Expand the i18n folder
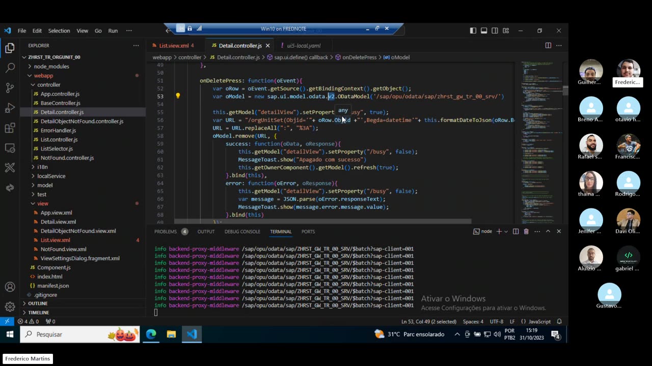 point(83,167)
